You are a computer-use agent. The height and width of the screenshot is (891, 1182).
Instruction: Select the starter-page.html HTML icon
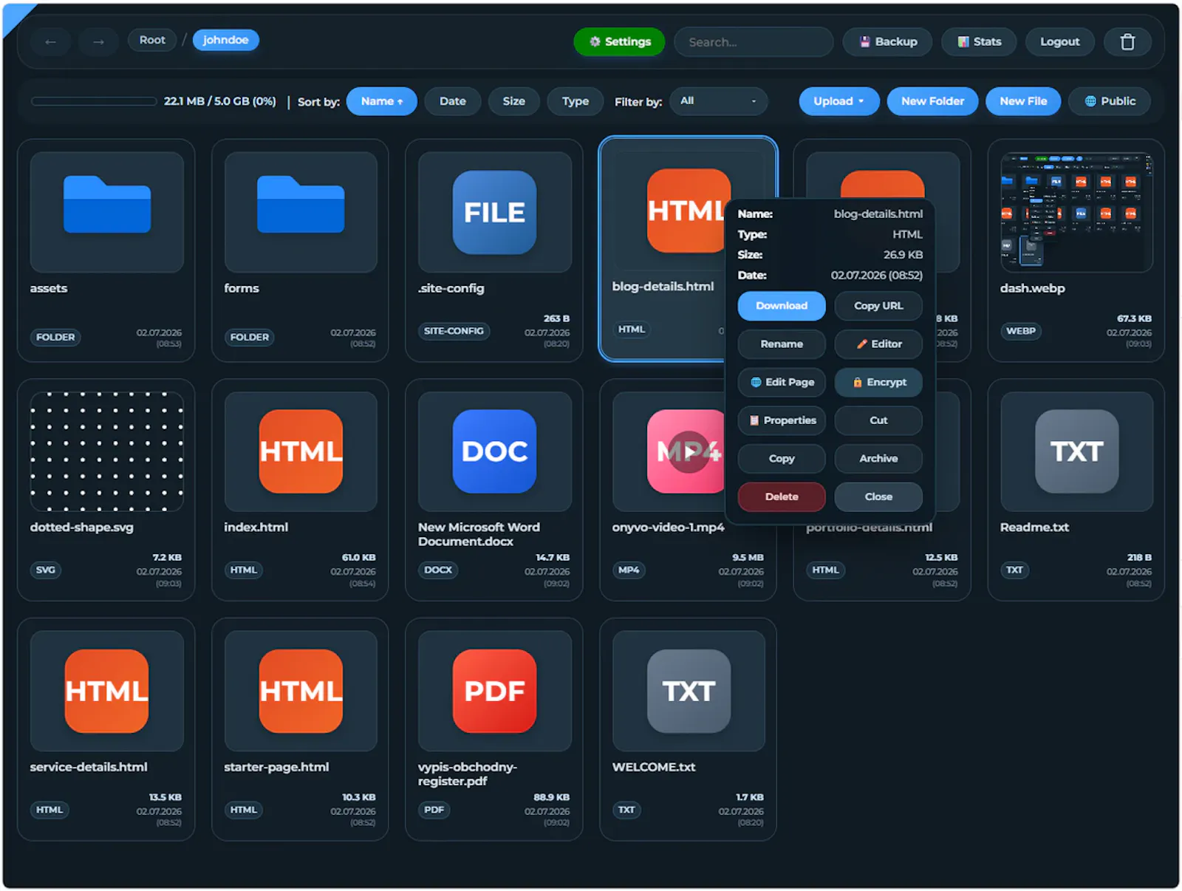tap(301, 692)
